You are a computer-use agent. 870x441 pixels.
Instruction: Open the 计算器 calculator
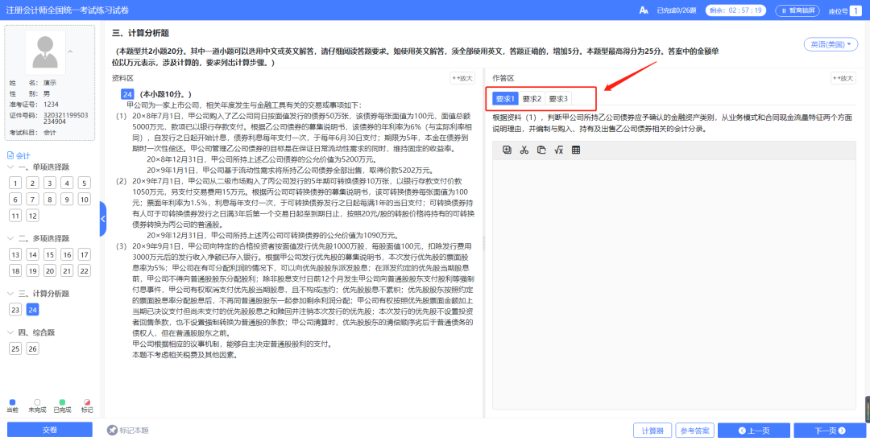pyautogui.click(x=652, y=431)
